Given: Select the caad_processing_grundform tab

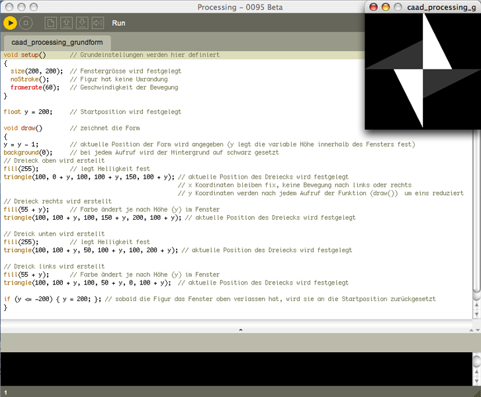Looking at the screenshot, I should click(57, 42).
